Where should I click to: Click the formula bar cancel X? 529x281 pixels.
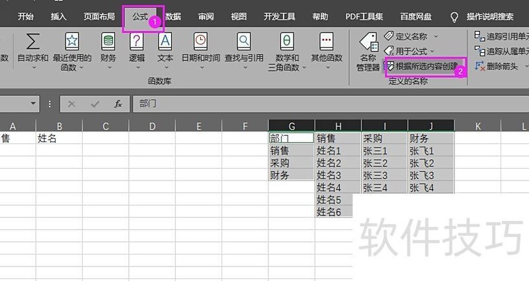click(71, 104)
